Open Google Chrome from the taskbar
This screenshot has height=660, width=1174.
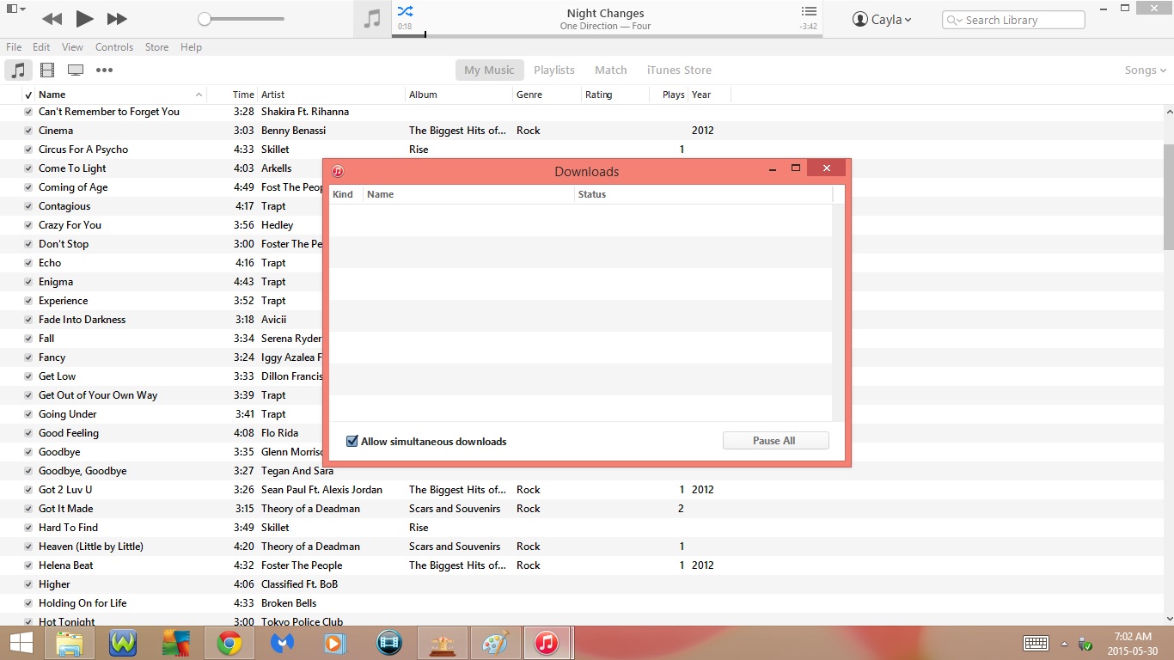pyautogui.click(x=229, y=643)
